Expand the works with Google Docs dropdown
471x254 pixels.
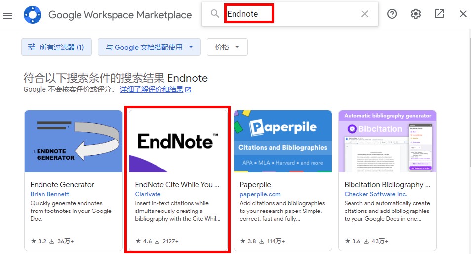[x=149, y=47]
